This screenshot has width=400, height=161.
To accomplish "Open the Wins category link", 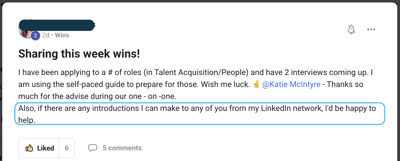I will (62, 35).
